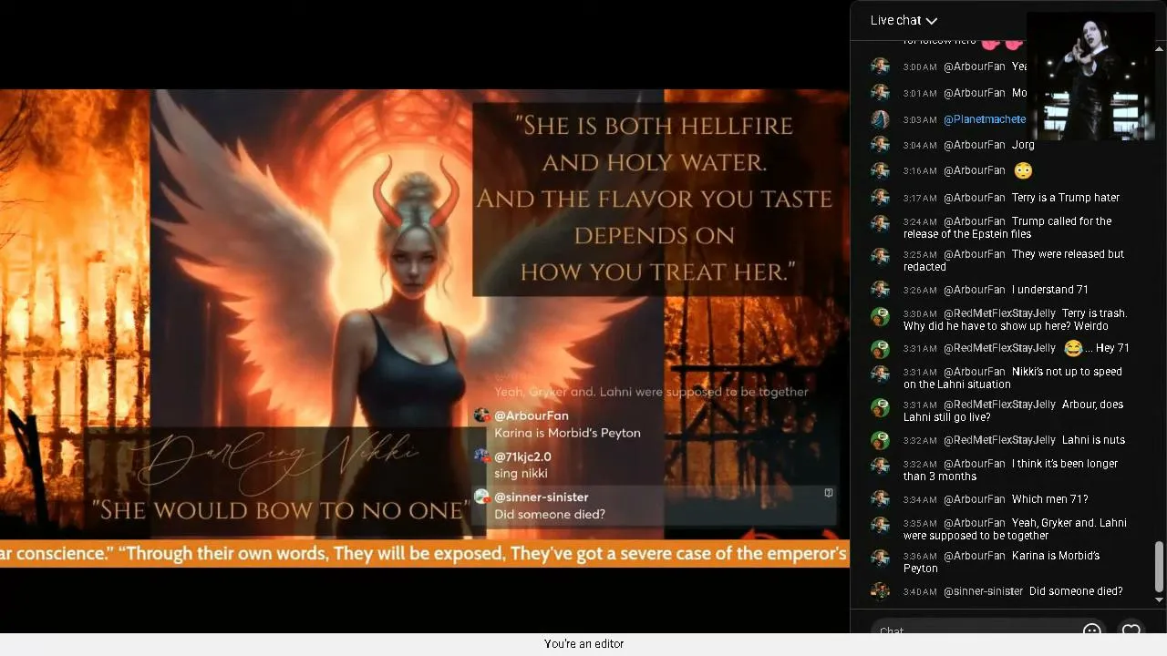Open the @Planetmachete username link
1167x656 pixels.
pos(985,119)
